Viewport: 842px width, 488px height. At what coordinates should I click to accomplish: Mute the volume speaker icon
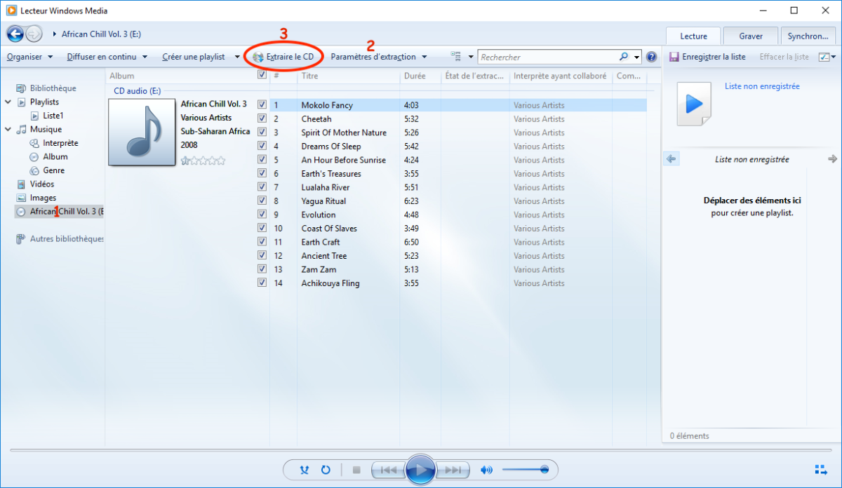click(x=486, y=470)
